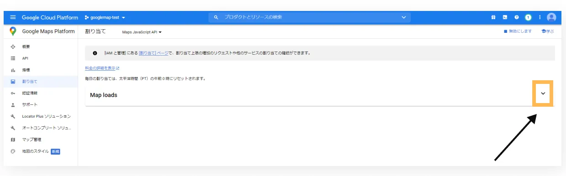Click the 概要 overview icon
This screenshot has height=176, width=566.
click(x=13, y=47)
